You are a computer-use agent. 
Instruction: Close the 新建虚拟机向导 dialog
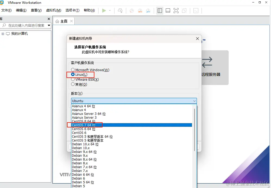(x=197, y=39)
